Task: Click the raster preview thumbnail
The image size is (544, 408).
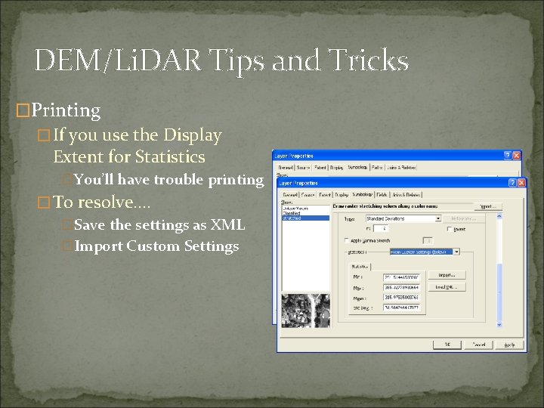Action: click(x=306, y=311)
